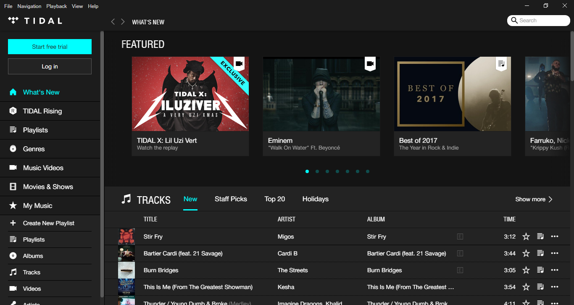Click the Stir Fry album name link

(377, 237)
